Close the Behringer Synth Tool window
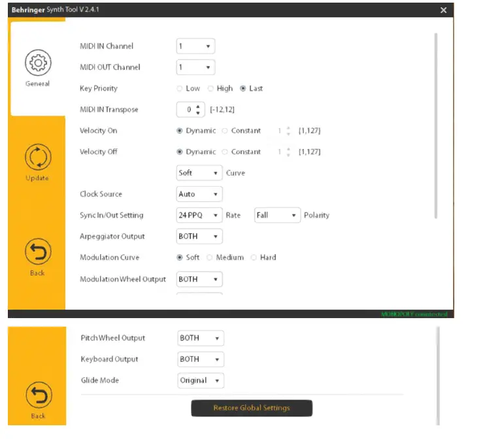The height and width of the screenshot is (439, 487). tap(443, 10)
